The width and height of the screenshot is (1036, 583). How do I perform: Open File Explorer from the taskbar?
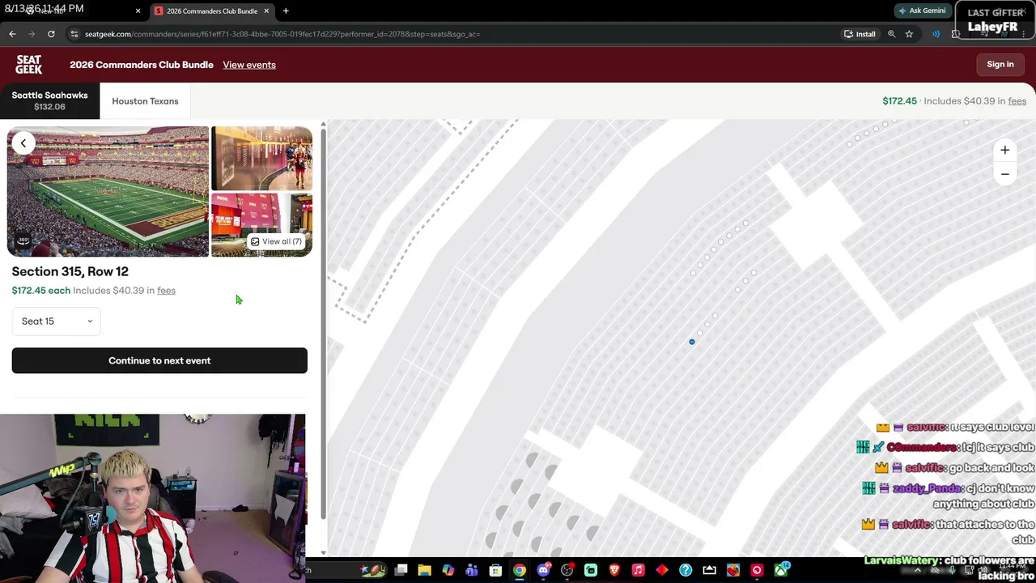424,570
